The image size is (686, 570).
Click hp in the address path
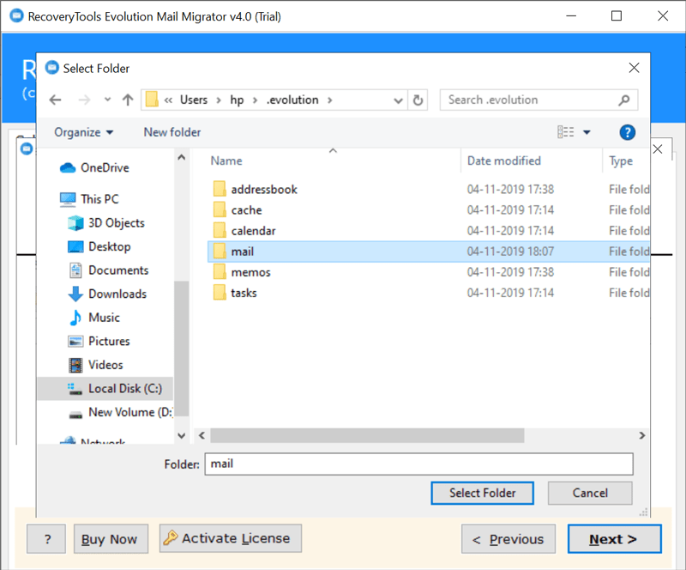(237, 100)
